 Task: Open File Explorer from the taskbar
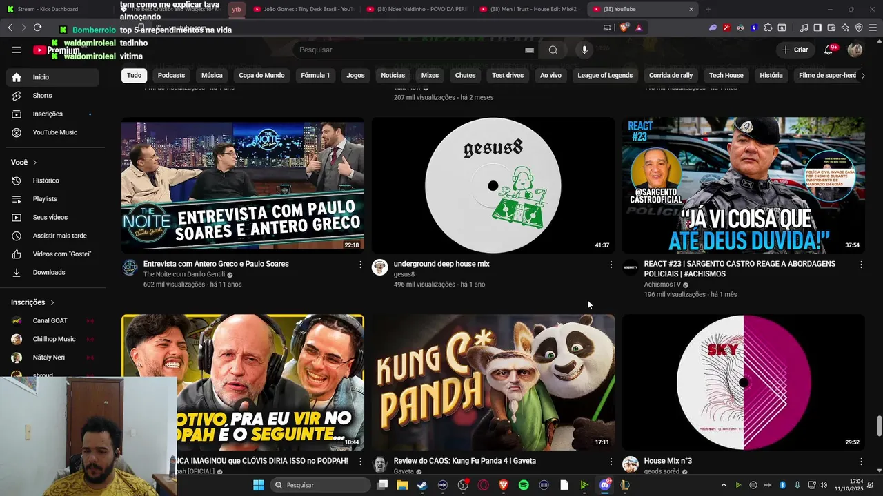tap(402, 485)
